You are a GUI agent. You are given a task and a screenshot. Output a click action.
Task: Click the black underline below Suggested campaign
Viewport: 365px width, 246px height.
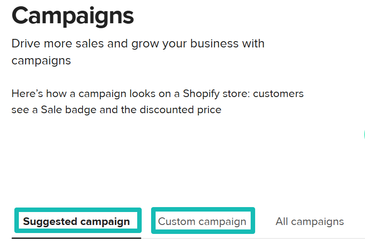76,238
